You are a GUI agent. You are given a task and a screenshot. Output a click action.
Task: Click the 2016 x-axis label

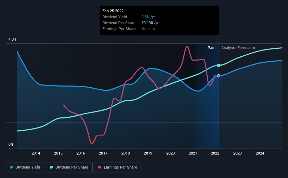coord(81,153)
